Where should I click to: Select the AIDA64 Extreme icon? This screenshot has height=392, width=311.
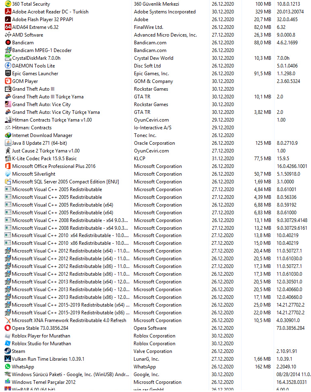8,27
